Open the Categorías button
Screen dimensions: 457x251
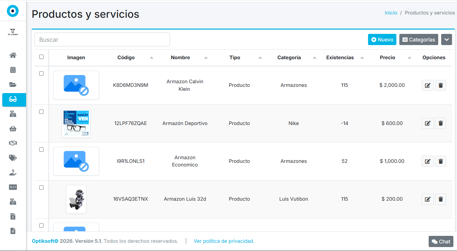[418, 39]
